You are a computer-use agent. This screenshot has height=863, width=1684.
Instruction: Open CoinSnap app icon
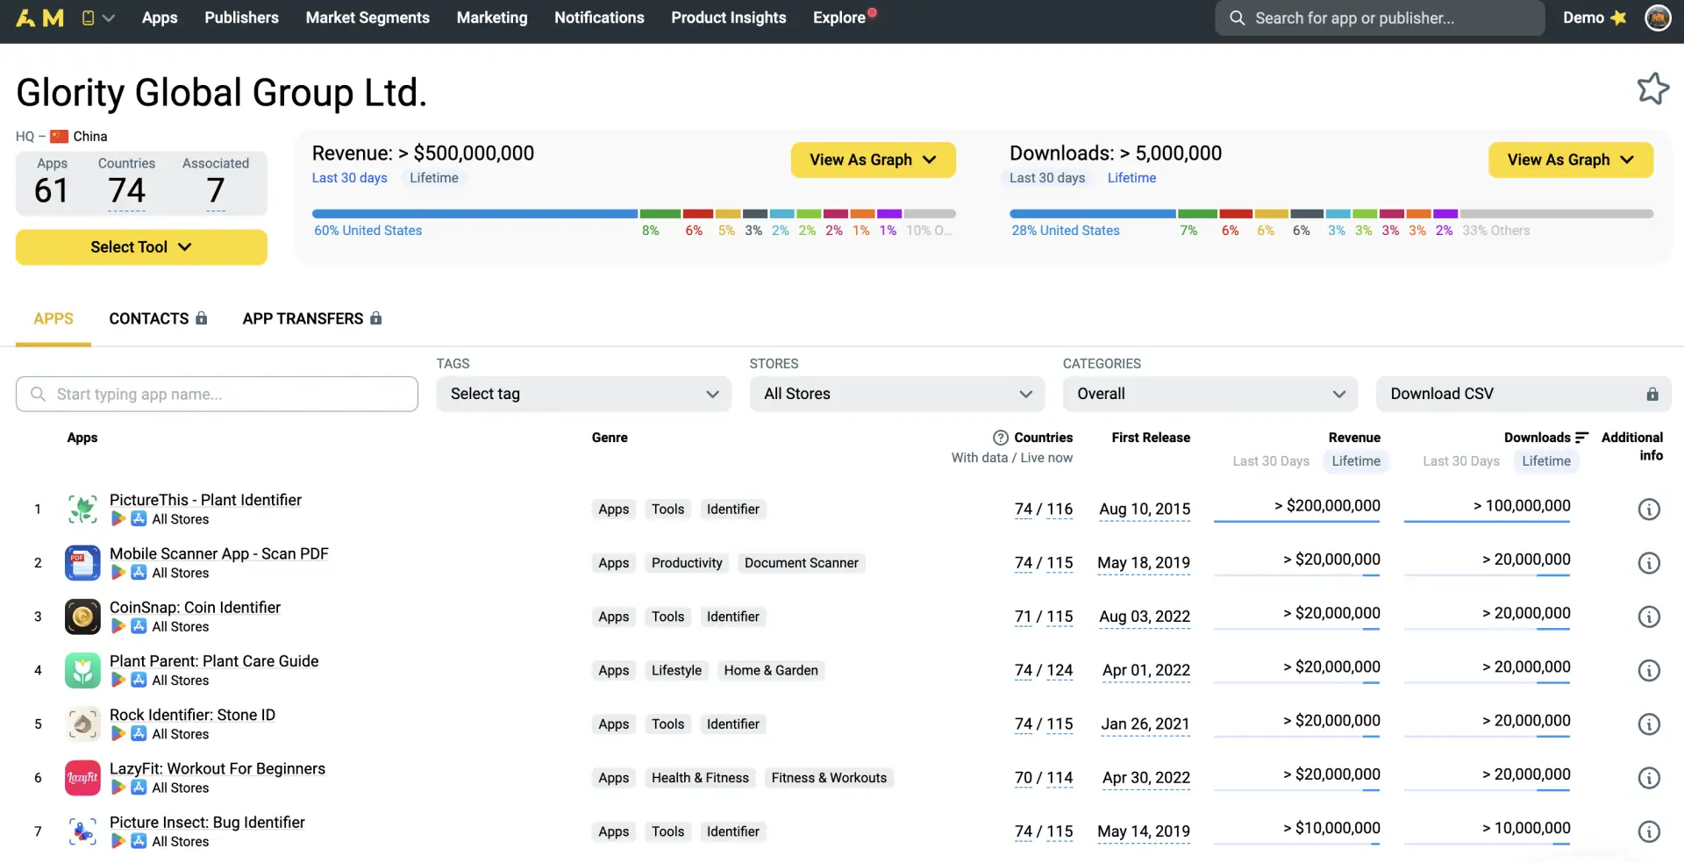(x=82, y=617)
